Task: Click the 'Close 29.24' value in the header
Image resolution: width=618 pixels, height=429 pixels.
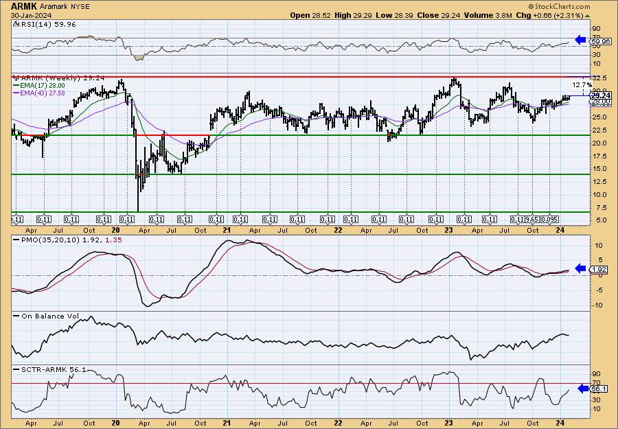Action: coord(437,15)
